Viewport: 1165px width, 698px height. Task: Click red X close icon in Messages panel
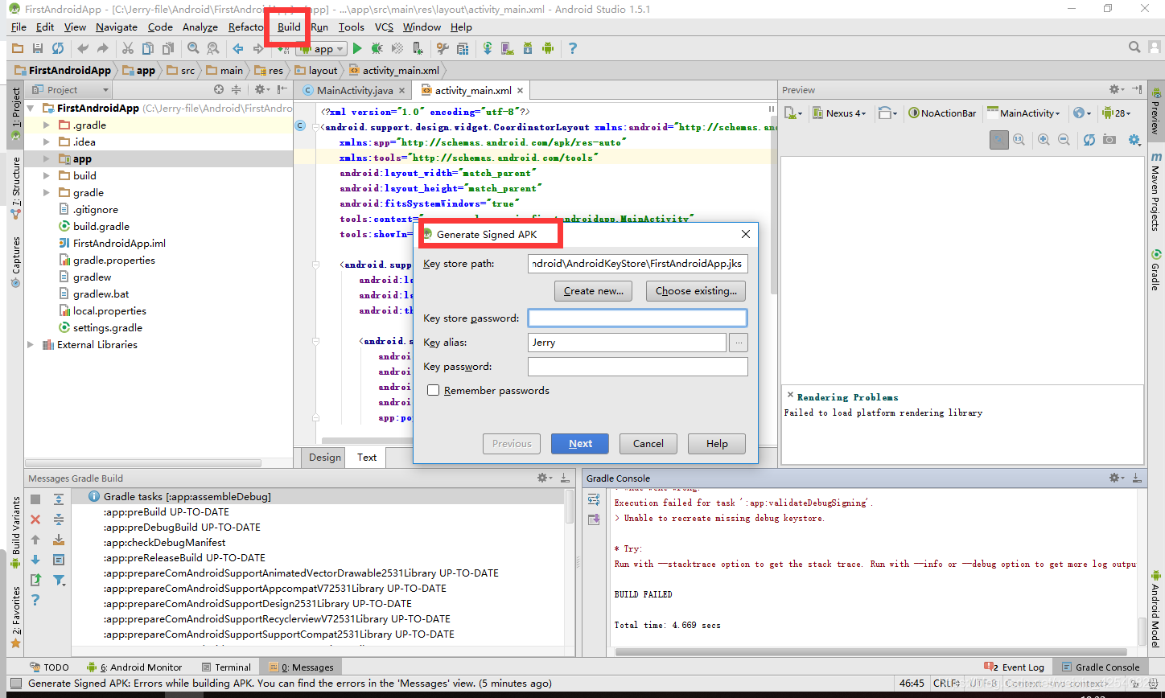35,519
